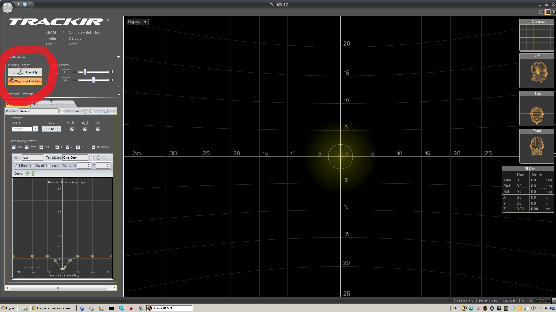Click the Pause: F9 status bar entry
Viewport: 556px width, 312px height.
pyautogui.click(x=509, y=301)
